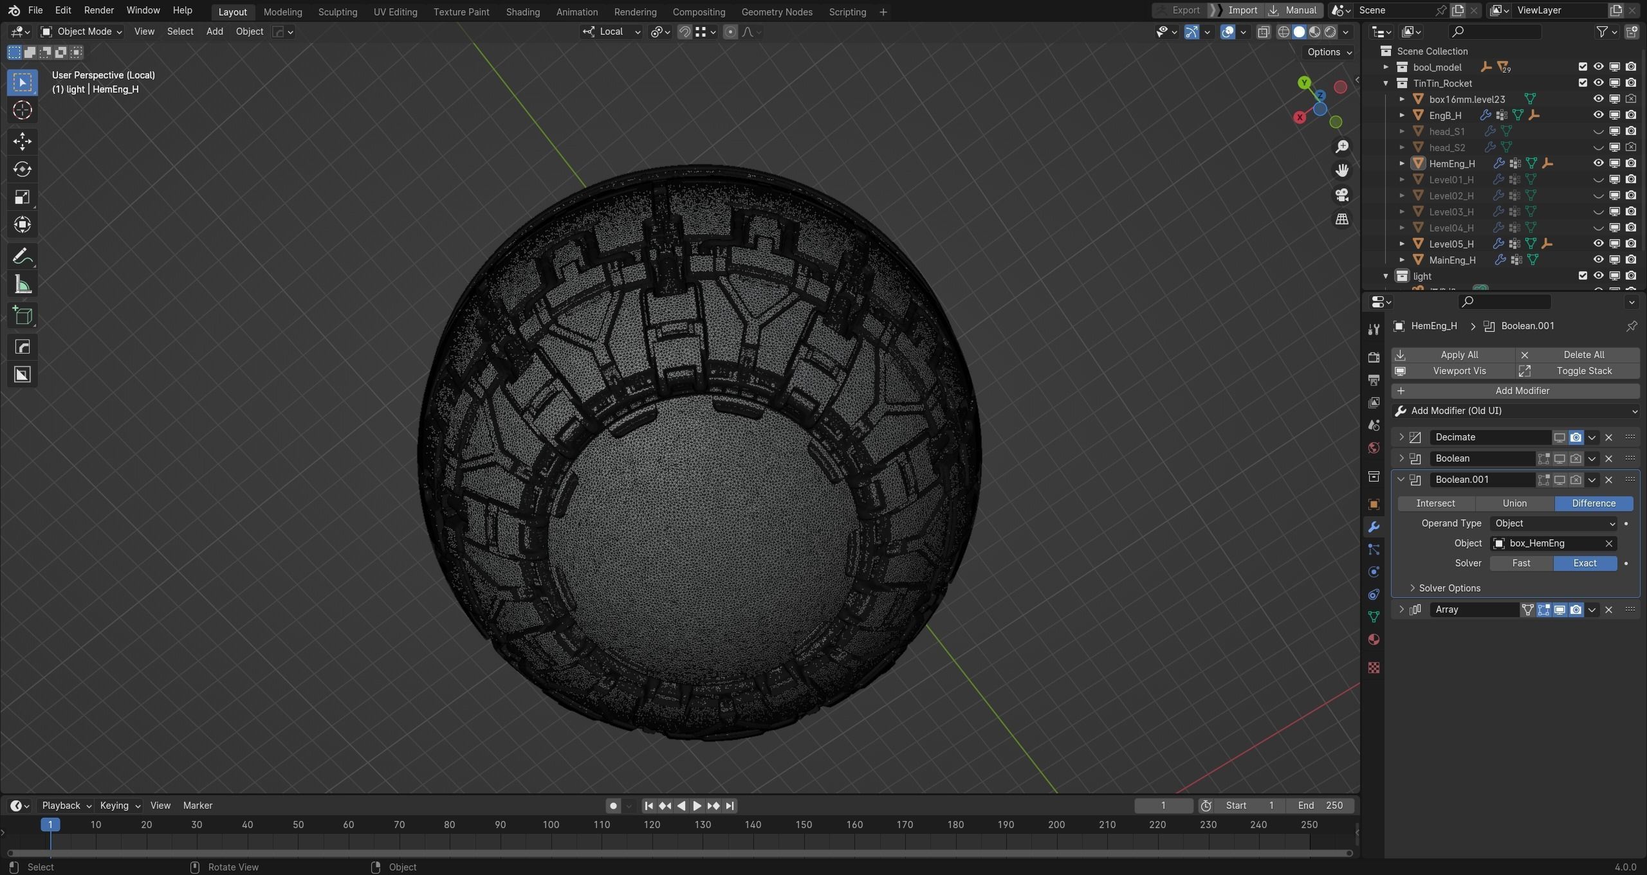
Task: Click the camera view icon in viewport
Action: click(1342, 195)
